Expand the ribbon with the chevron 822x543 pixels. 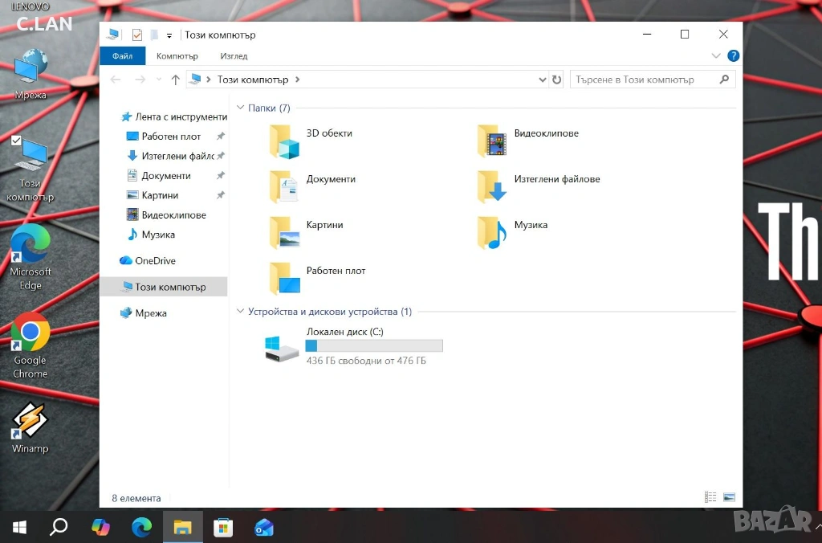[x=716, y=56]
